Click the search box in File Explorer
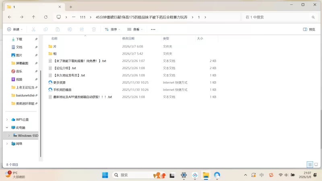This screenshot has width=322, height=181. tap(278, 17)
